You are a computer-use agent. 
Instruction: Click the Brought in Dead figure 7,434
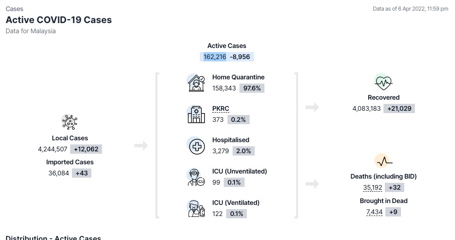374,212
